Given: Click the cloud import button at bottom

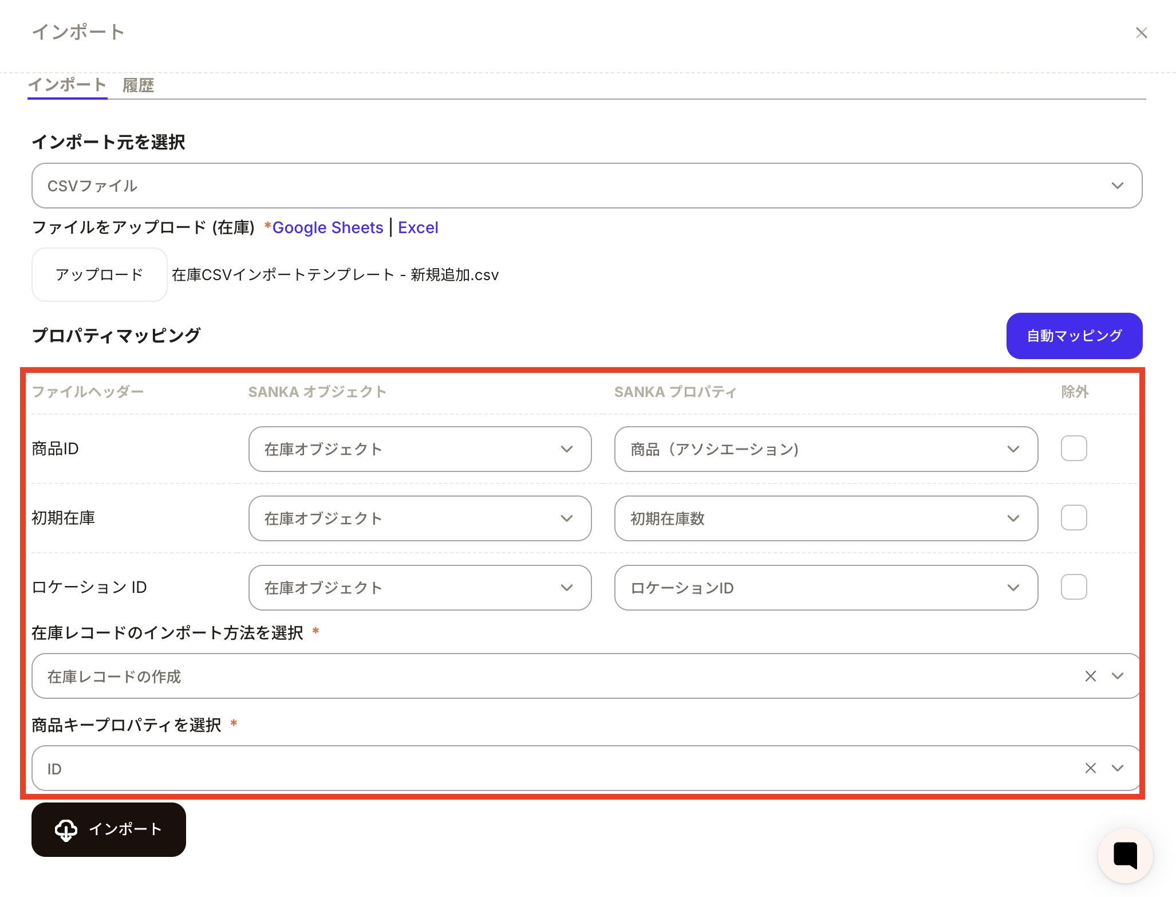Looking at the screenshot, I should pyautogui.click(x=109, y=829).
